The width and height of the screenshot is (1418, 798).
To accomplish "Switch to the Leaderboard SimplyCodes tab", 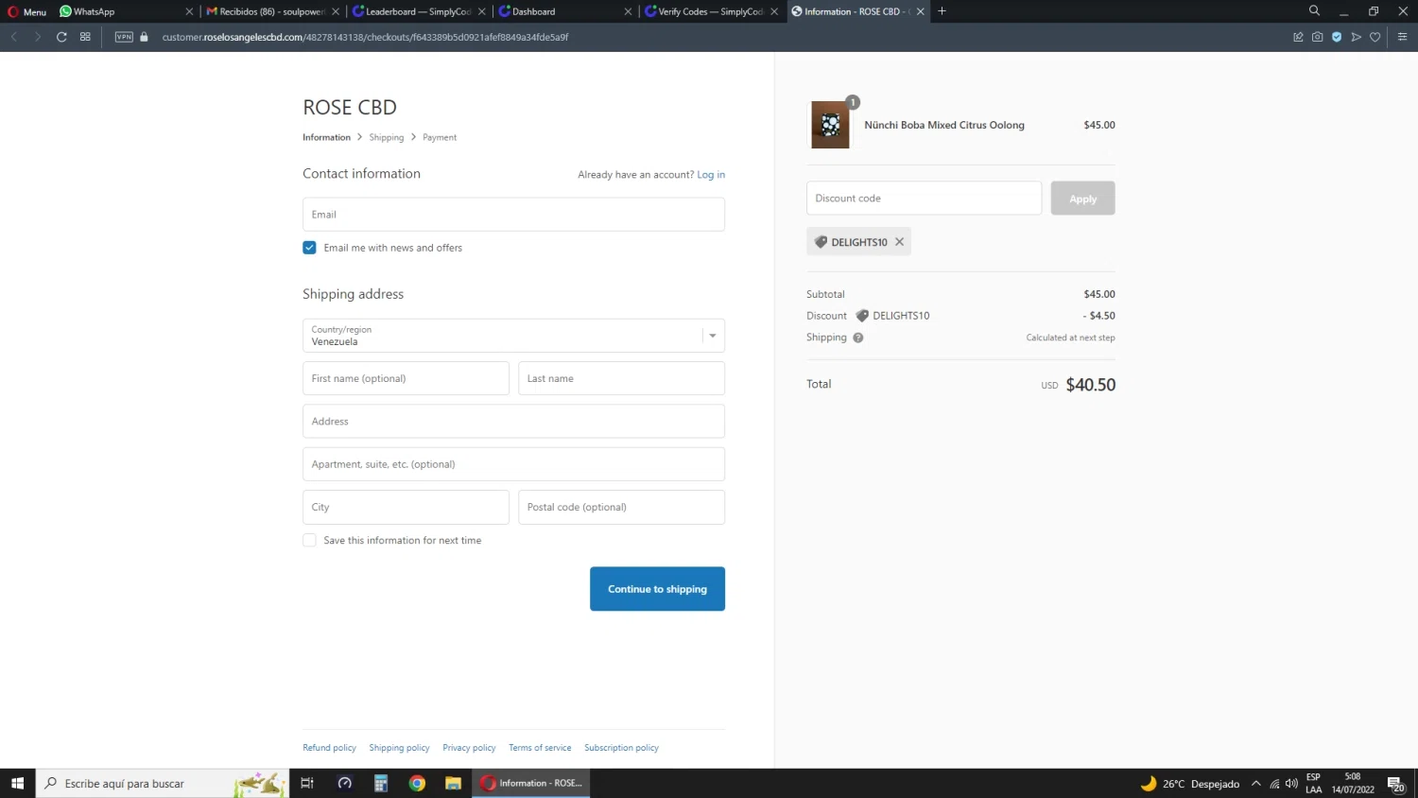I will 417,11.
